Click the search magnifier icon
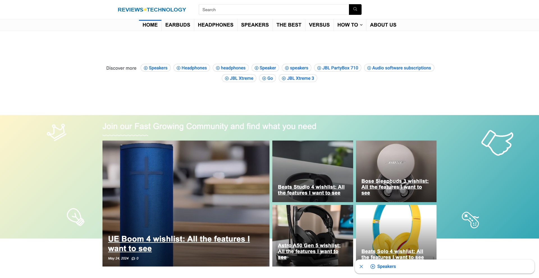 (x=355, y=9)
